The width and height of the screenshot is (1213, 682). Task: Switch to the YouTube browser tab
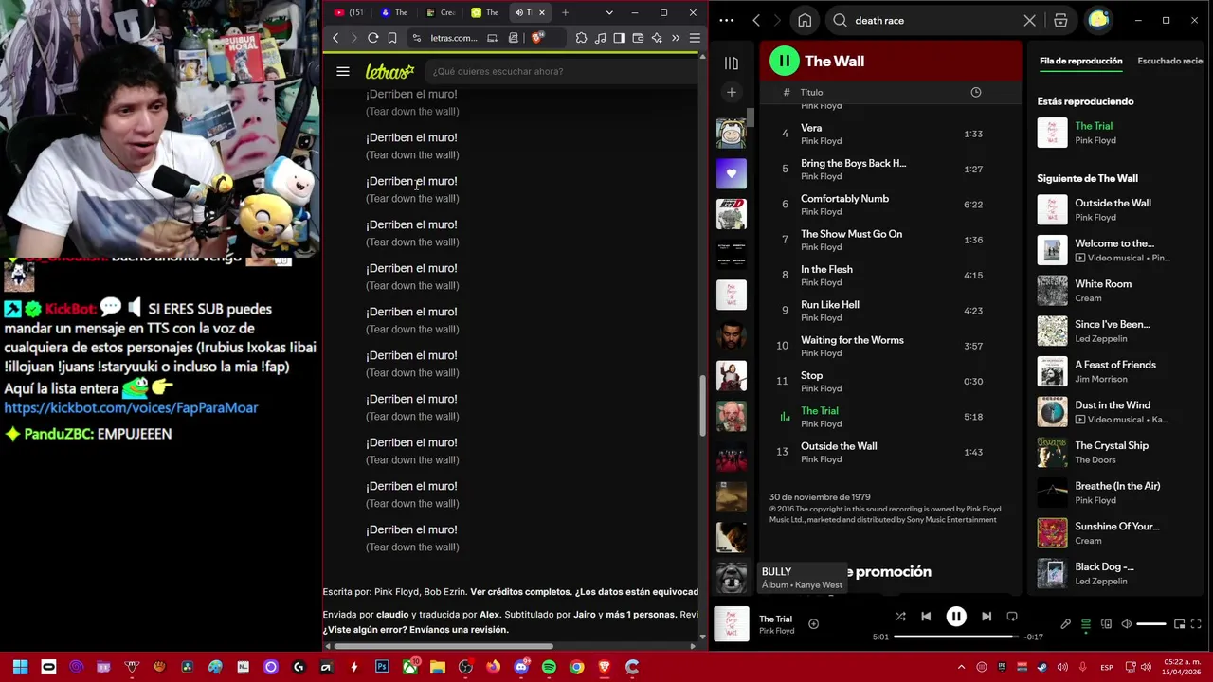[349, 12]
